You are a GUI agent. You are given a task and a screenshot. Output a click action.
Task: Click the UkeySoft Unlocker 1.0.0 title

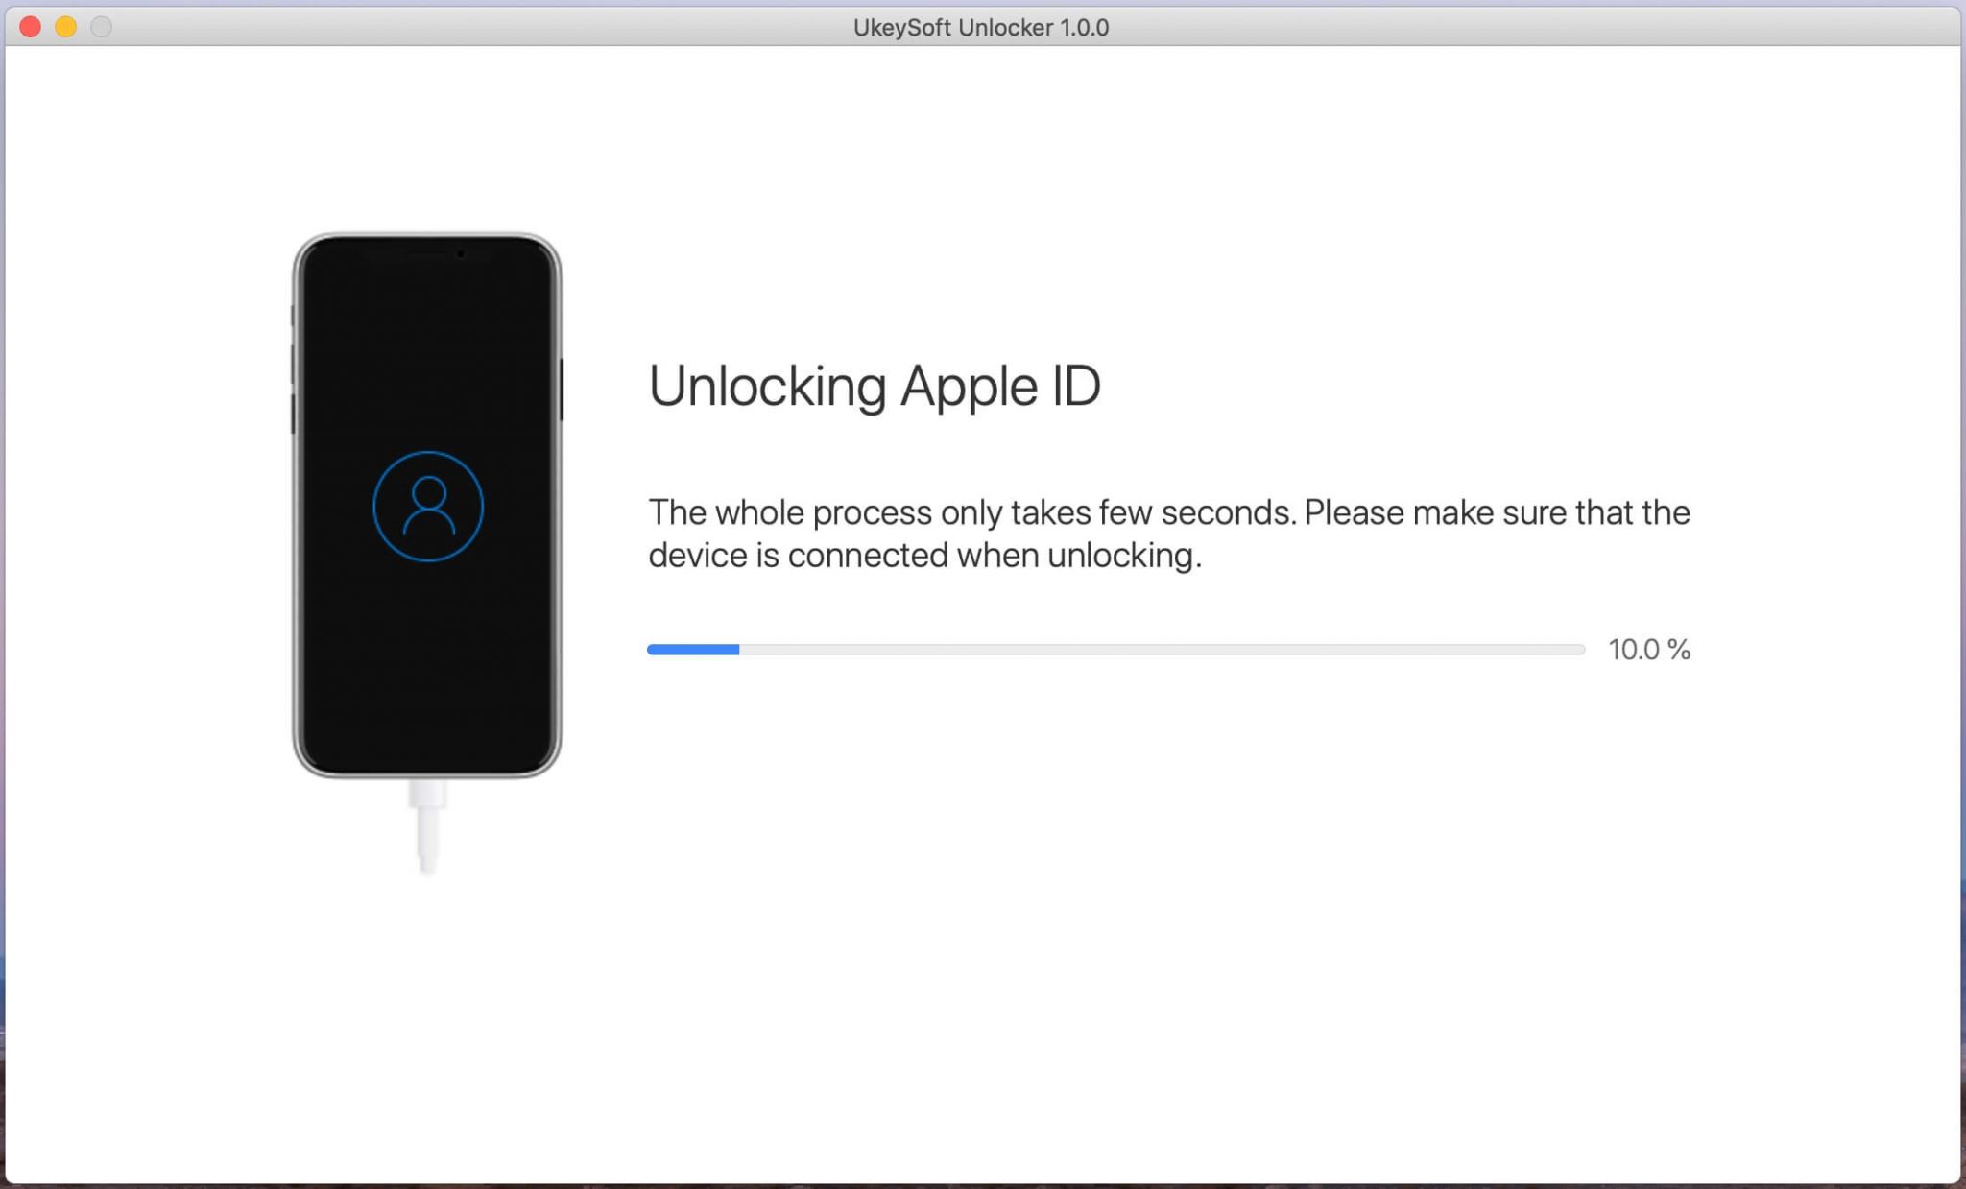click(x=979, y=28)
